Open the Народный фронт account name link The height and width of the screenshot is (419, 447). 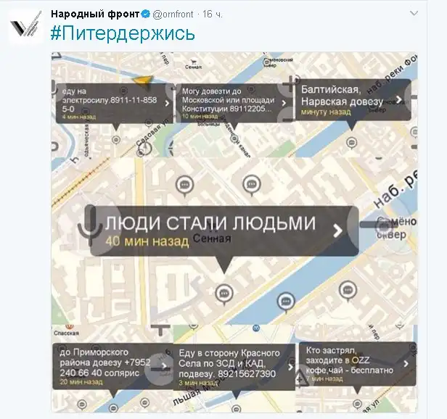94,14
